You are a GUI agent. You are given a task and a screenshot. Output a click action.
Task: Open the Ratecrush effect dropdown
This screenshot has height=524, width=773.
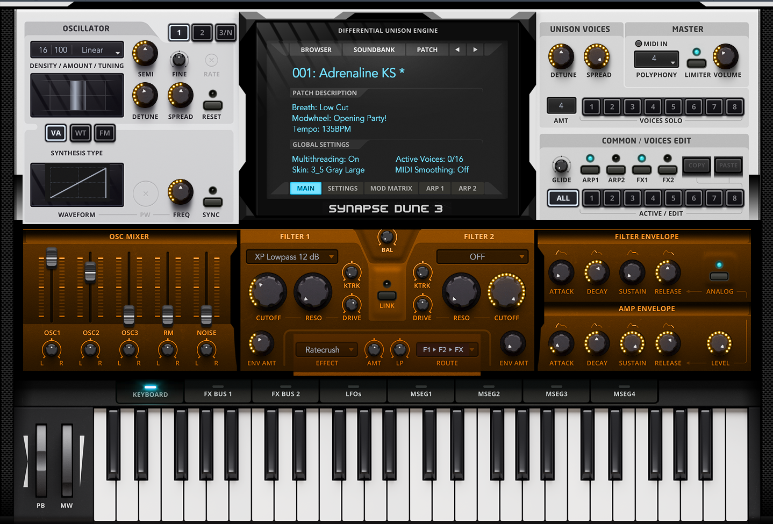(x=327, y=350)
